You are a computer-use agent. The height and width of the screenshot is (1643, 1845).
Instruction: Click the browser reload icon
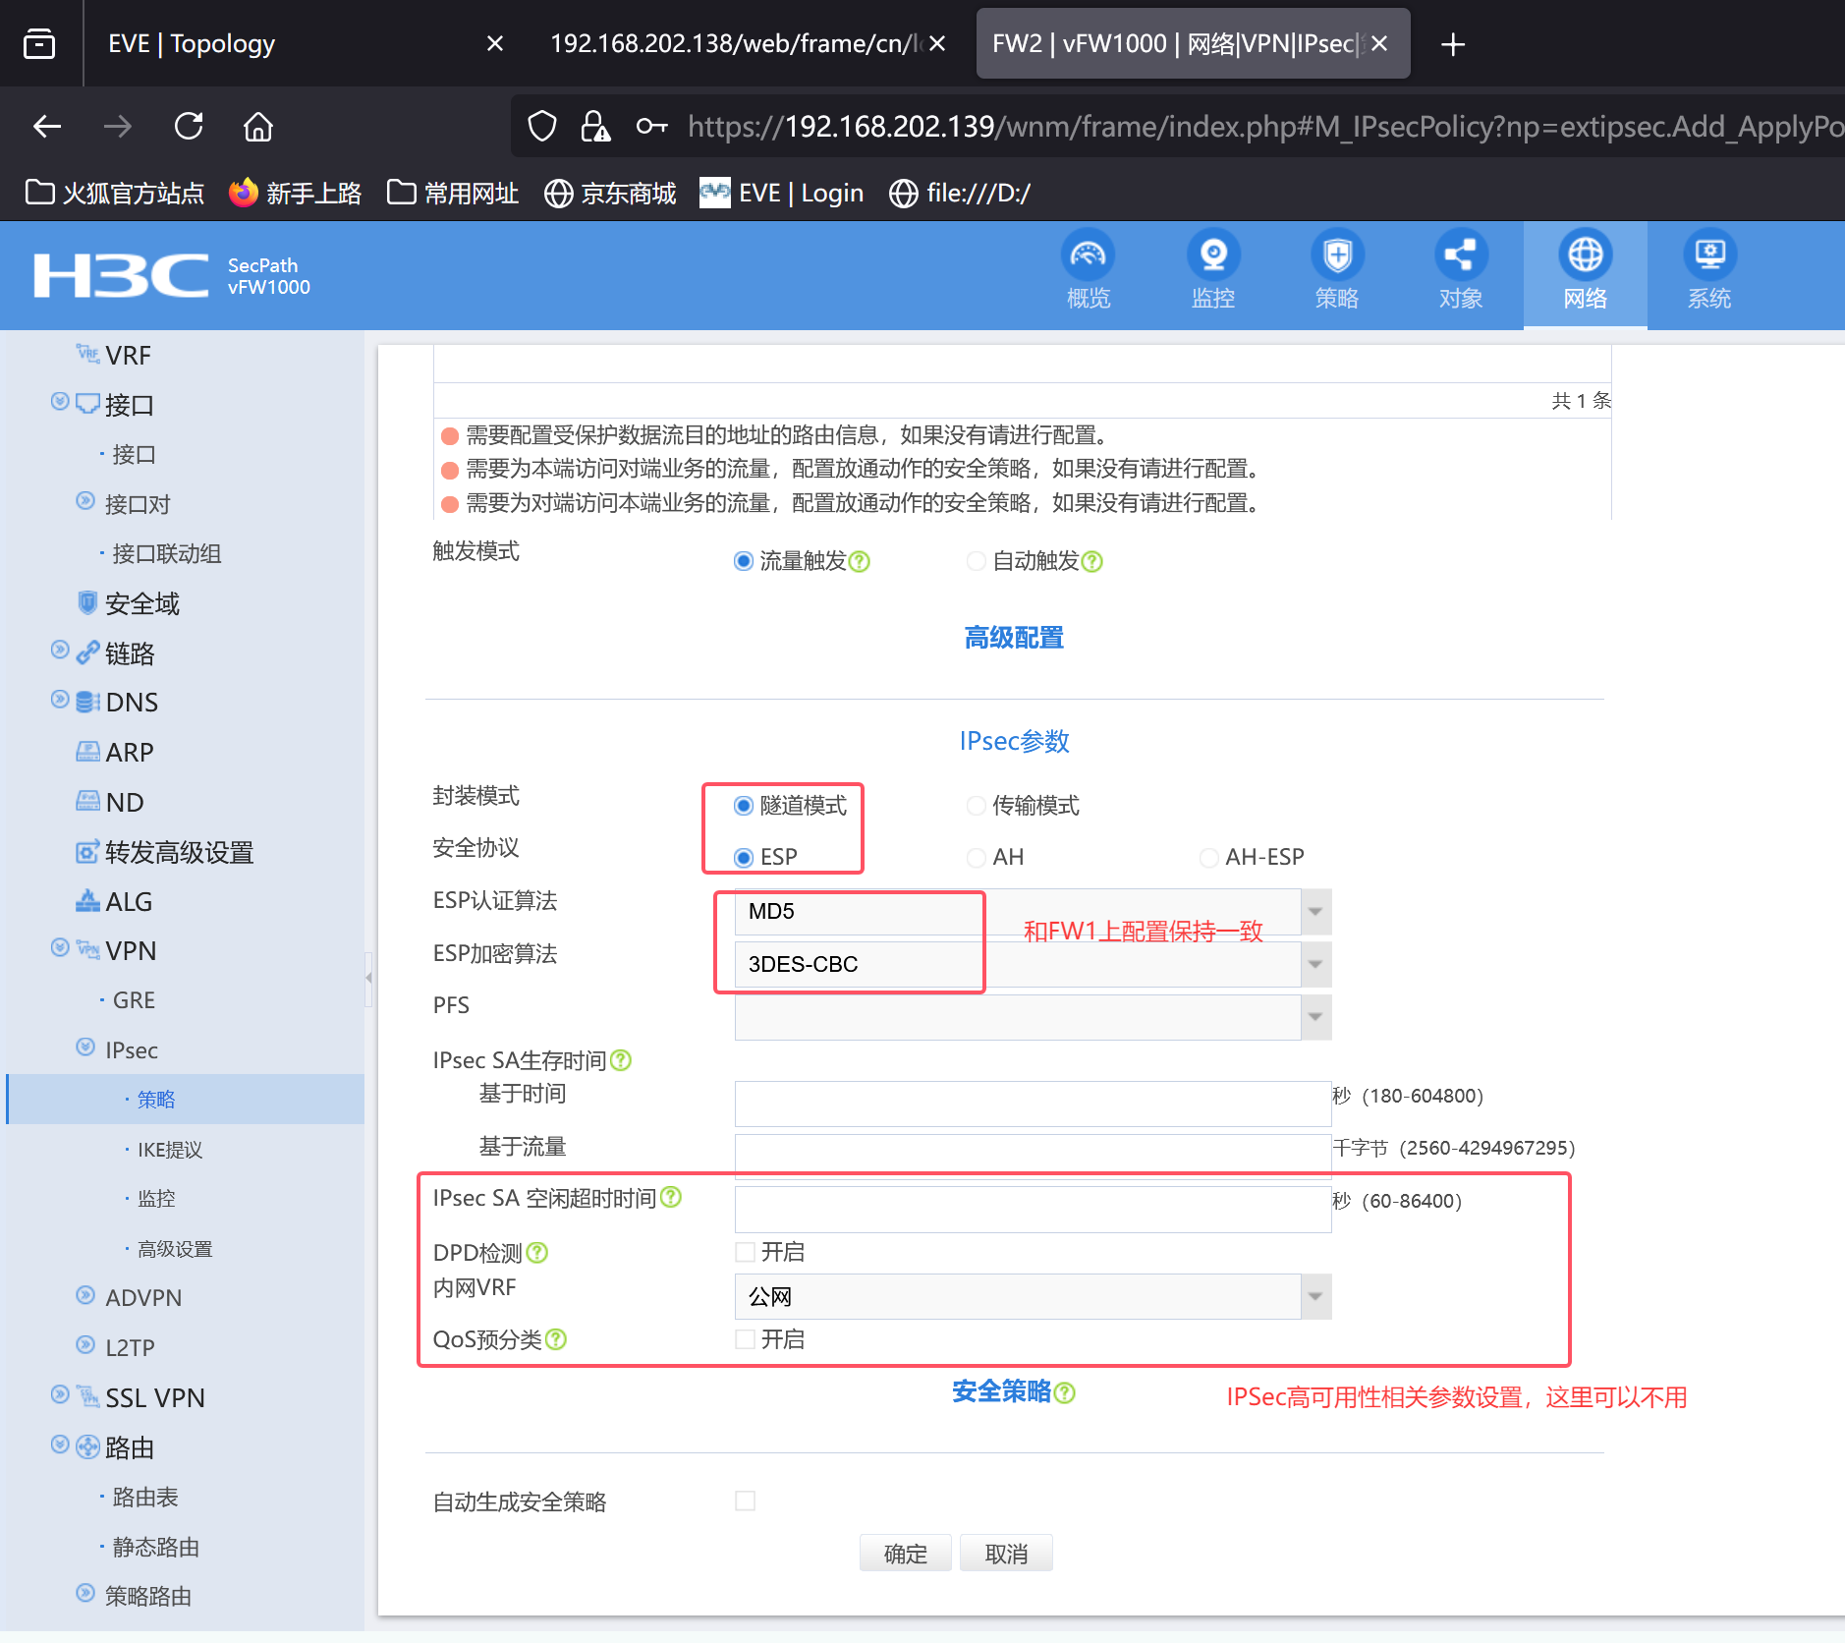click(189, 126)
